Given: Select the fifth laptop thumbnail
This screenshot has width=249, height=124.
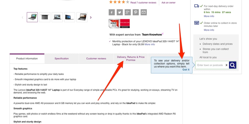Looking at the screenshot, I should click(82, 17).
